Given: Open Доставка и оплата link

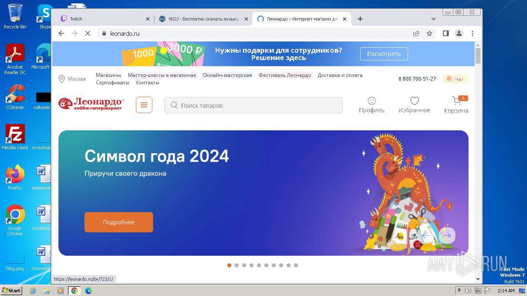Looking at the screenshot, I should click(340, 75).
